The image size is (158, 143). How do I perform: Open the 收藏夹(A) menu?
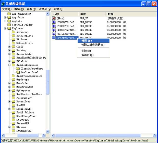click(45, 9)
